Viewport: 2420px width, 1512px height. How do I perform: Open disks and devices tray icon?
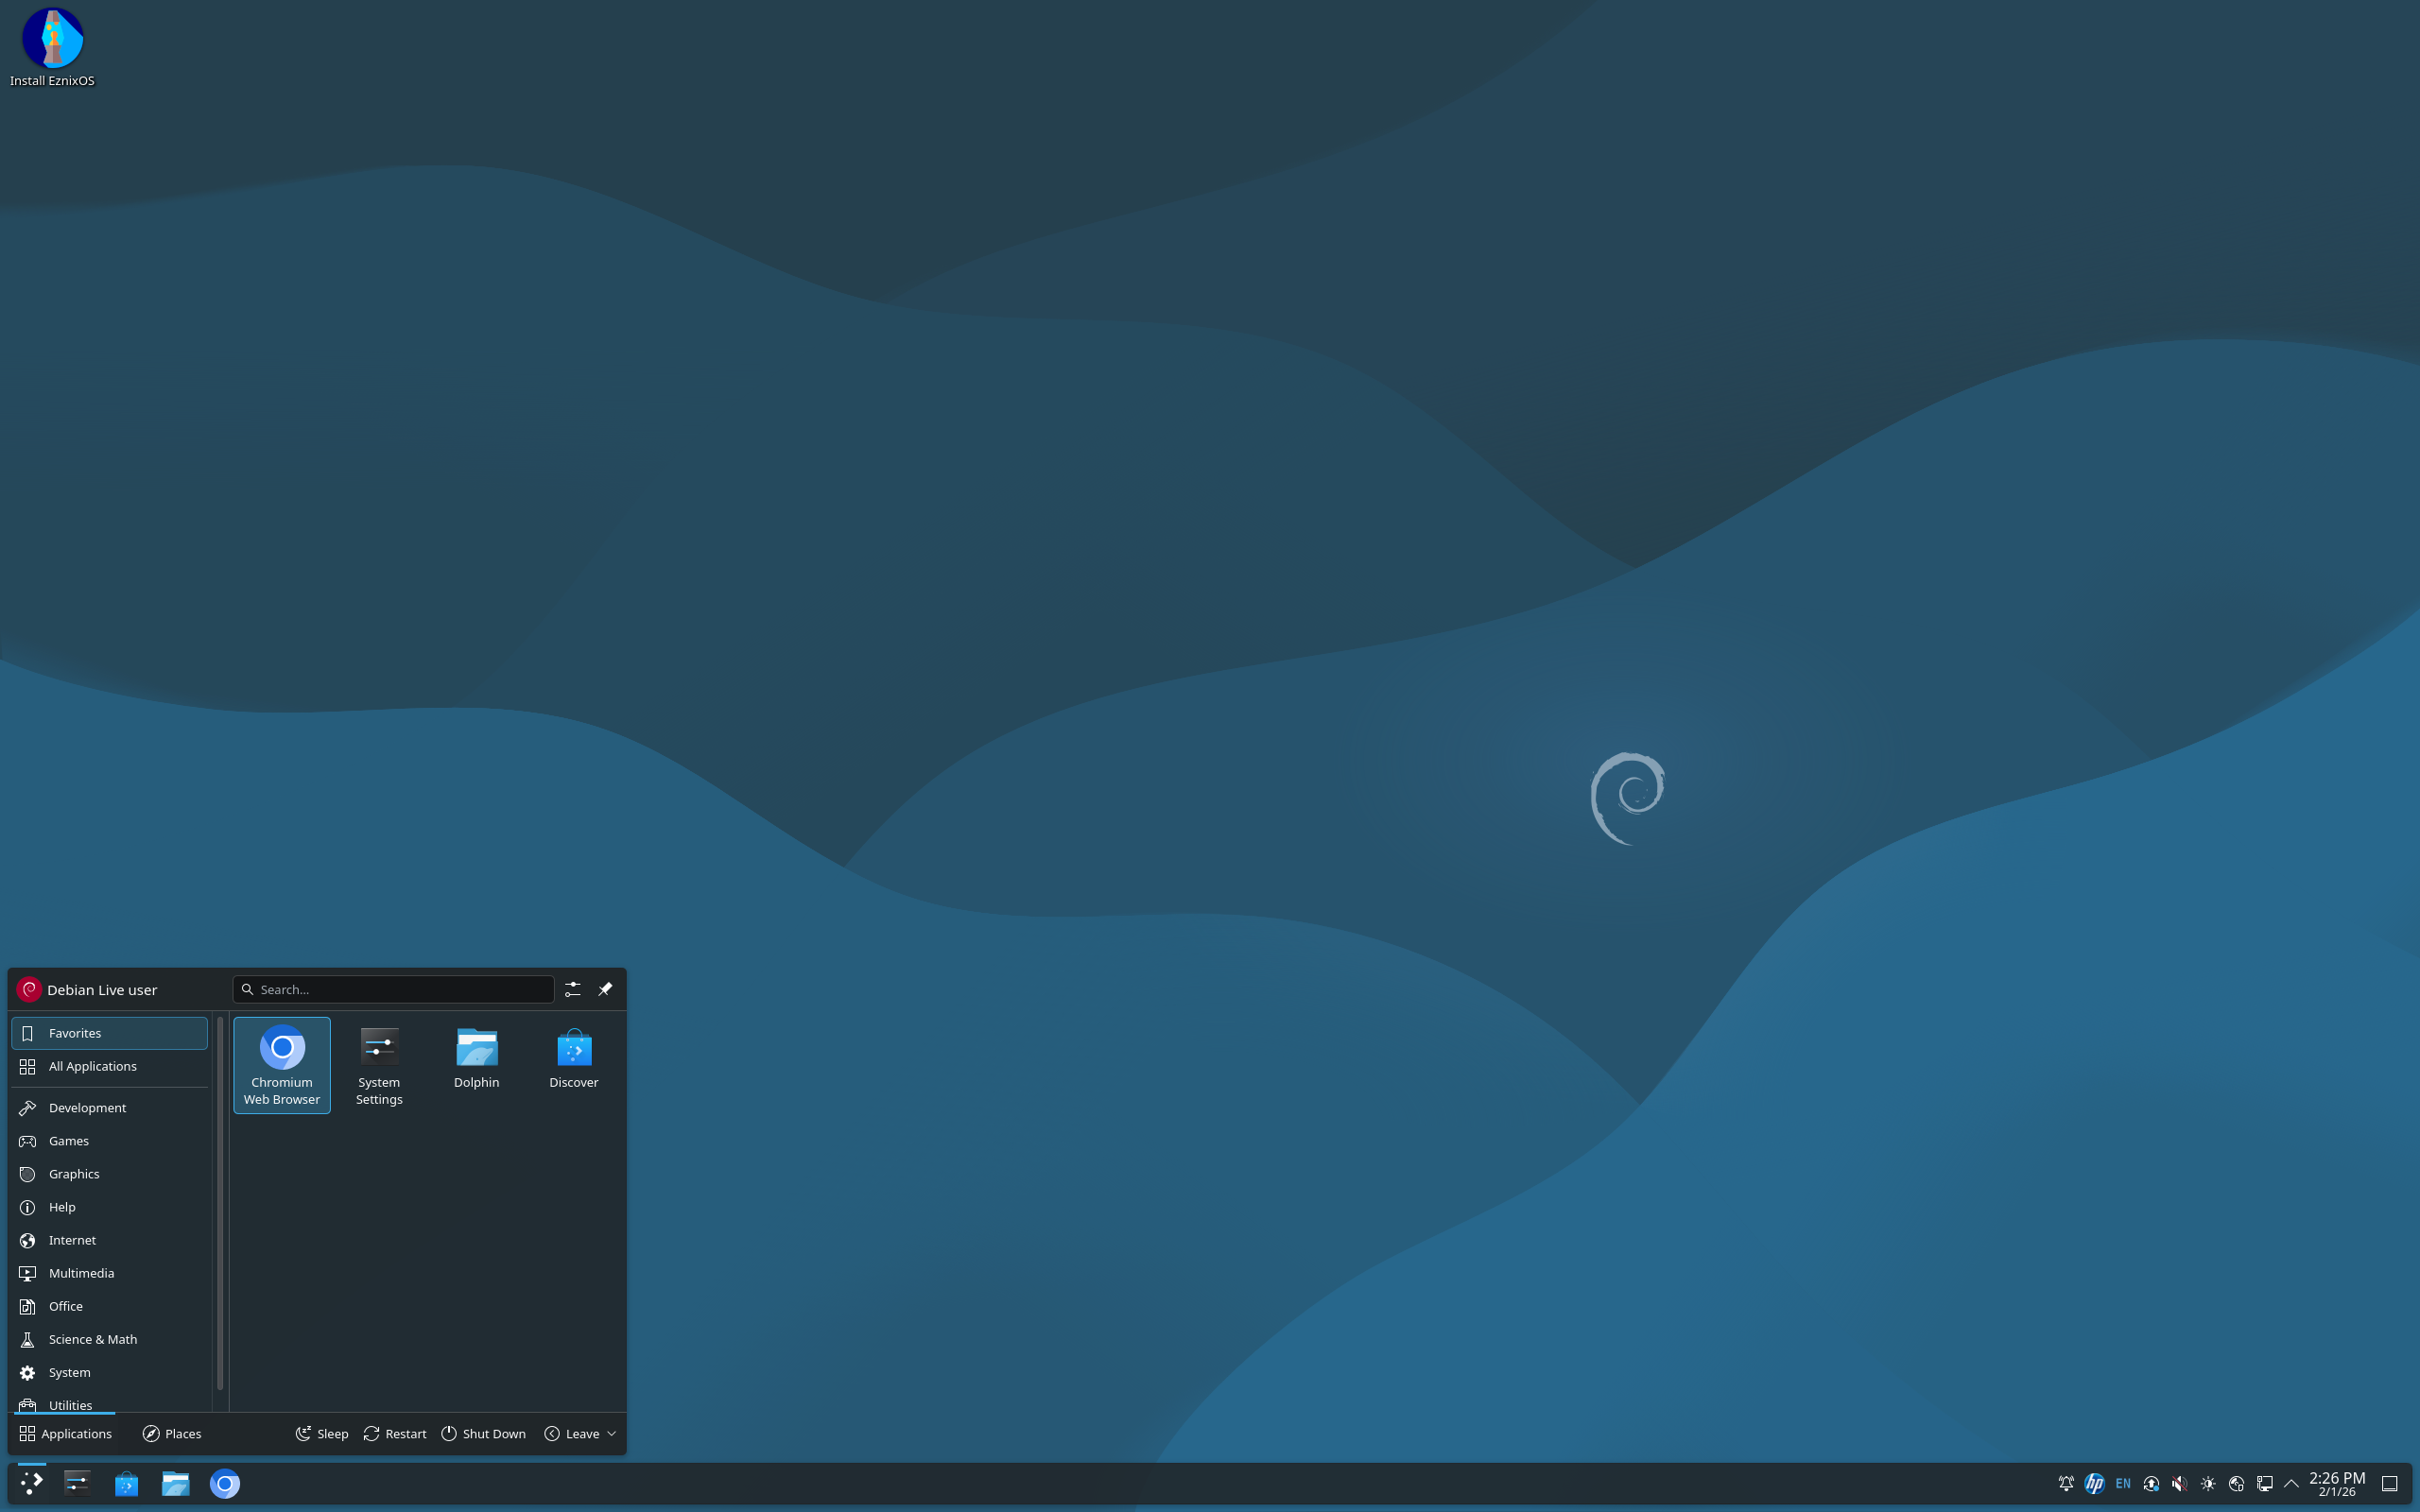point(2236,1483)
